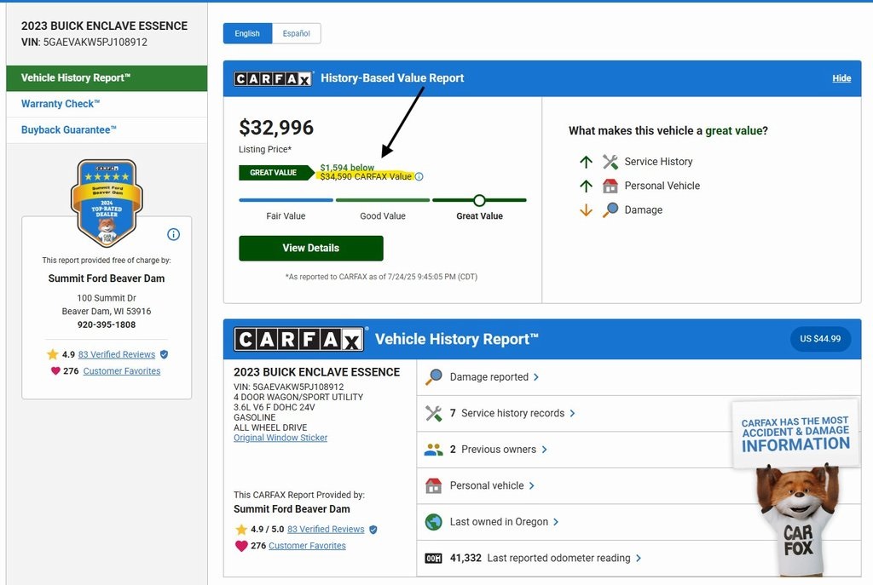Screen dimensions: 873x585
Task: Click the magnifier icon next to Damage reported
Action: pos(434,377)
